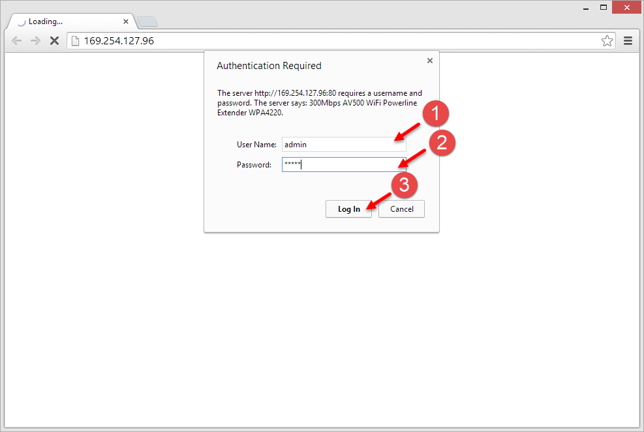644x432 pixels.
Task: Click the Authentication Required heading
Action: point(269,66)
